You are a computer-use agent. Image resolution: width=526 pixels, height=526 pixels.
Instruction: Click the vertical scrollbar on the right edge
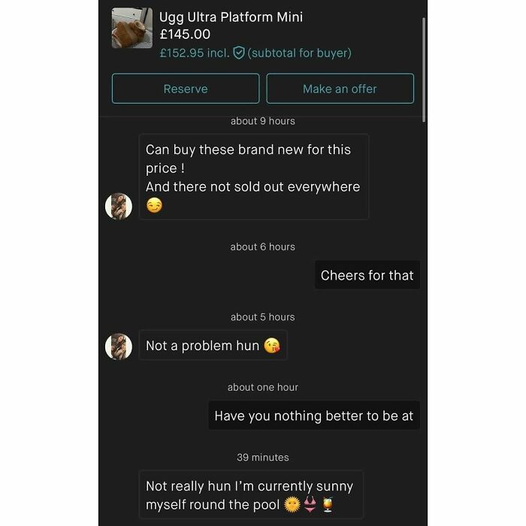(x=424, y=70)
